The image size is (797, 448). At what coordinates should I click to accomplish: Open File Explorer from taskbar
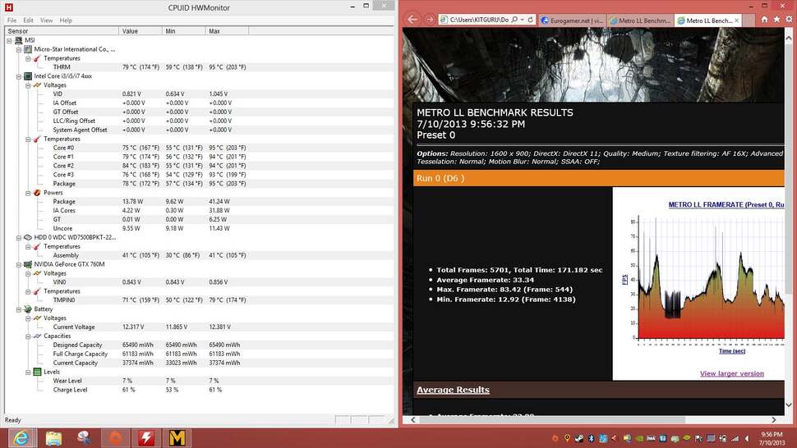(x=53, y=437)
